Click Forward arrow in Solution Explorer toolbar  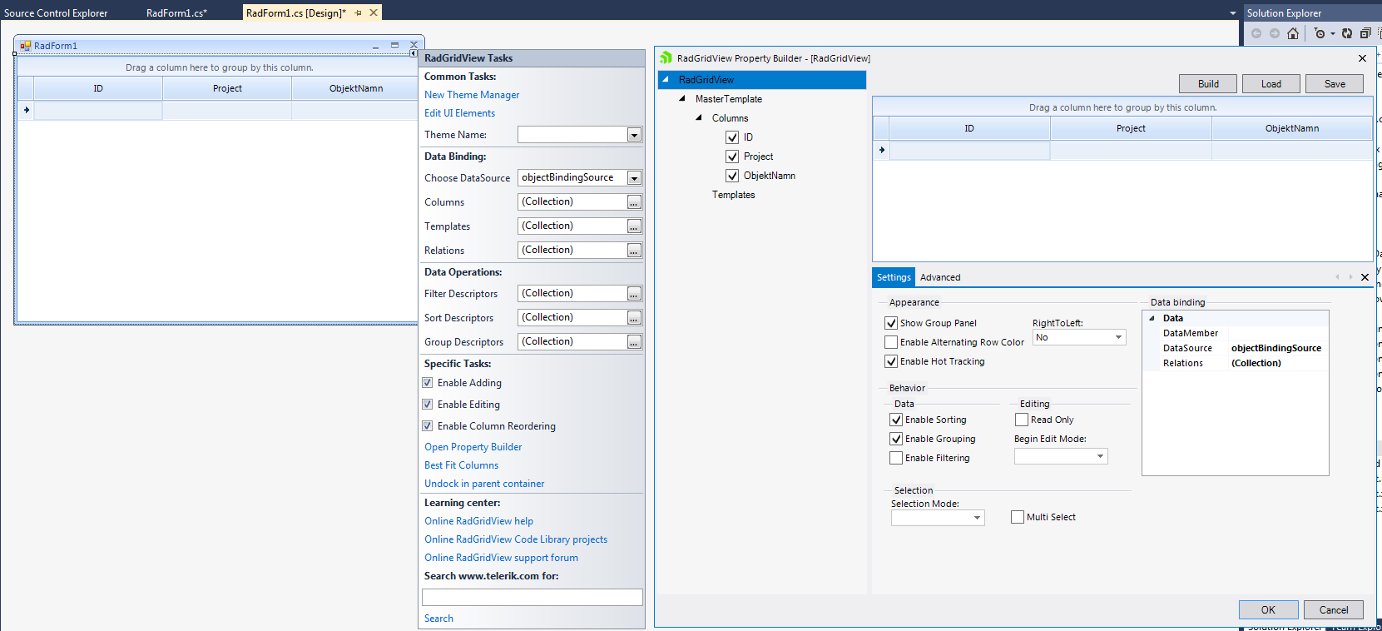(x=1274, y=33)
